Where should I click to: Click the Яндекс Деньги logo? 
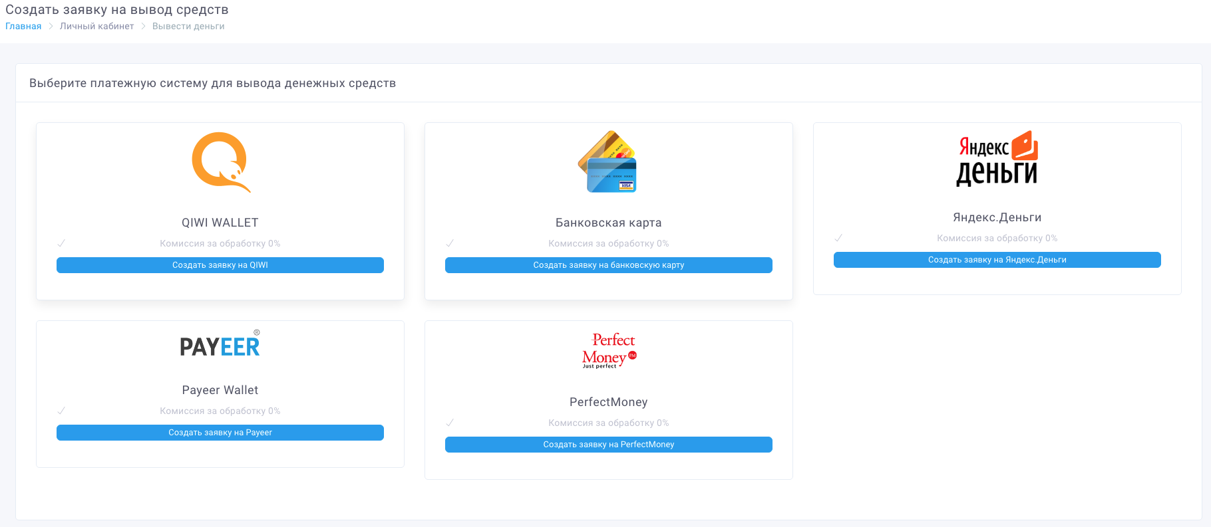(997, 159)
